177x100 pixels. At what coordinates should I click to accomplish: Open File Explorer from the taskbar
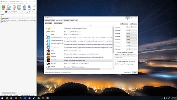pyautogui.click(x=48, y=98)
